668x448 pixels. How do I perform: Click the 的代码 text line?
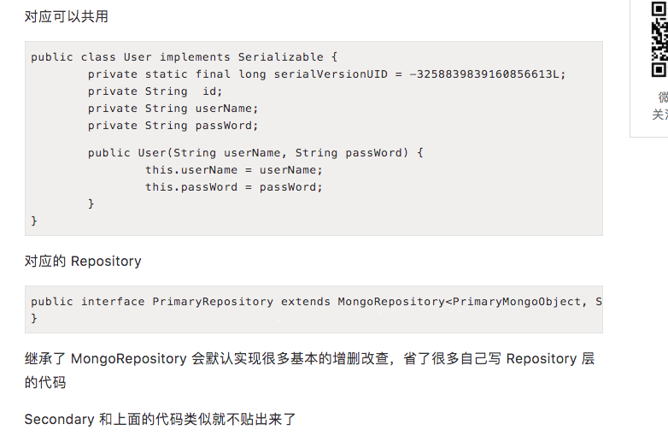(x=45, y=382)
